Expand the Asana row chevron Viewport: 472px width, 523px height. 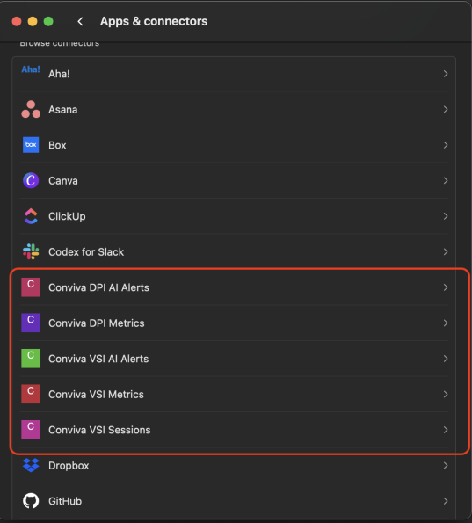(446, 109)
